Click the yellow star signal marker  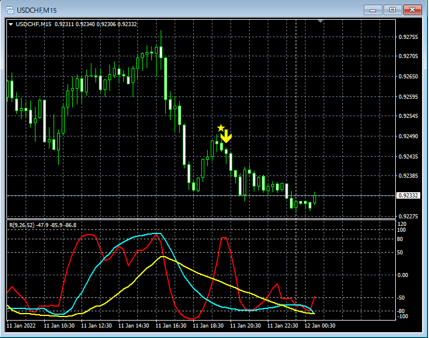(x=221, y=128)
